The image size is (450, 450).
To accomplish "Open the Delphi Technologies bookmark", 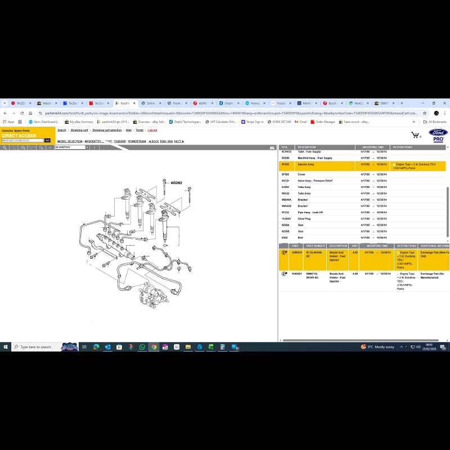I will [185, 122].
